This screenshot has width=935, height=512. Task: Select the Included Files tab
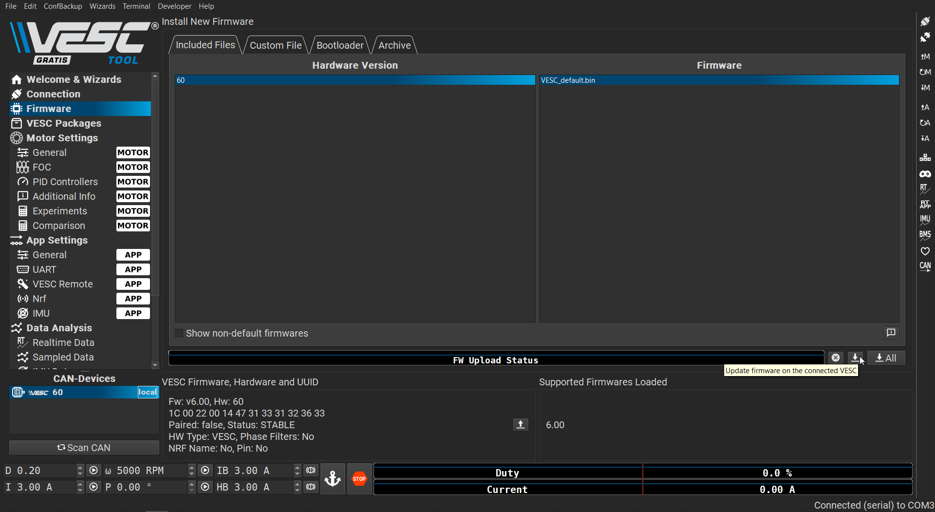[205, 45]
